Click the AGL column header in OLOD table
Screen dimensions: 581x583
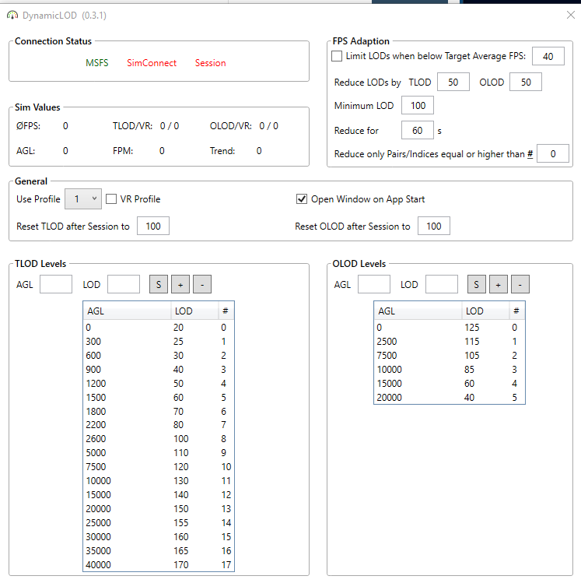tap(418, 311)
